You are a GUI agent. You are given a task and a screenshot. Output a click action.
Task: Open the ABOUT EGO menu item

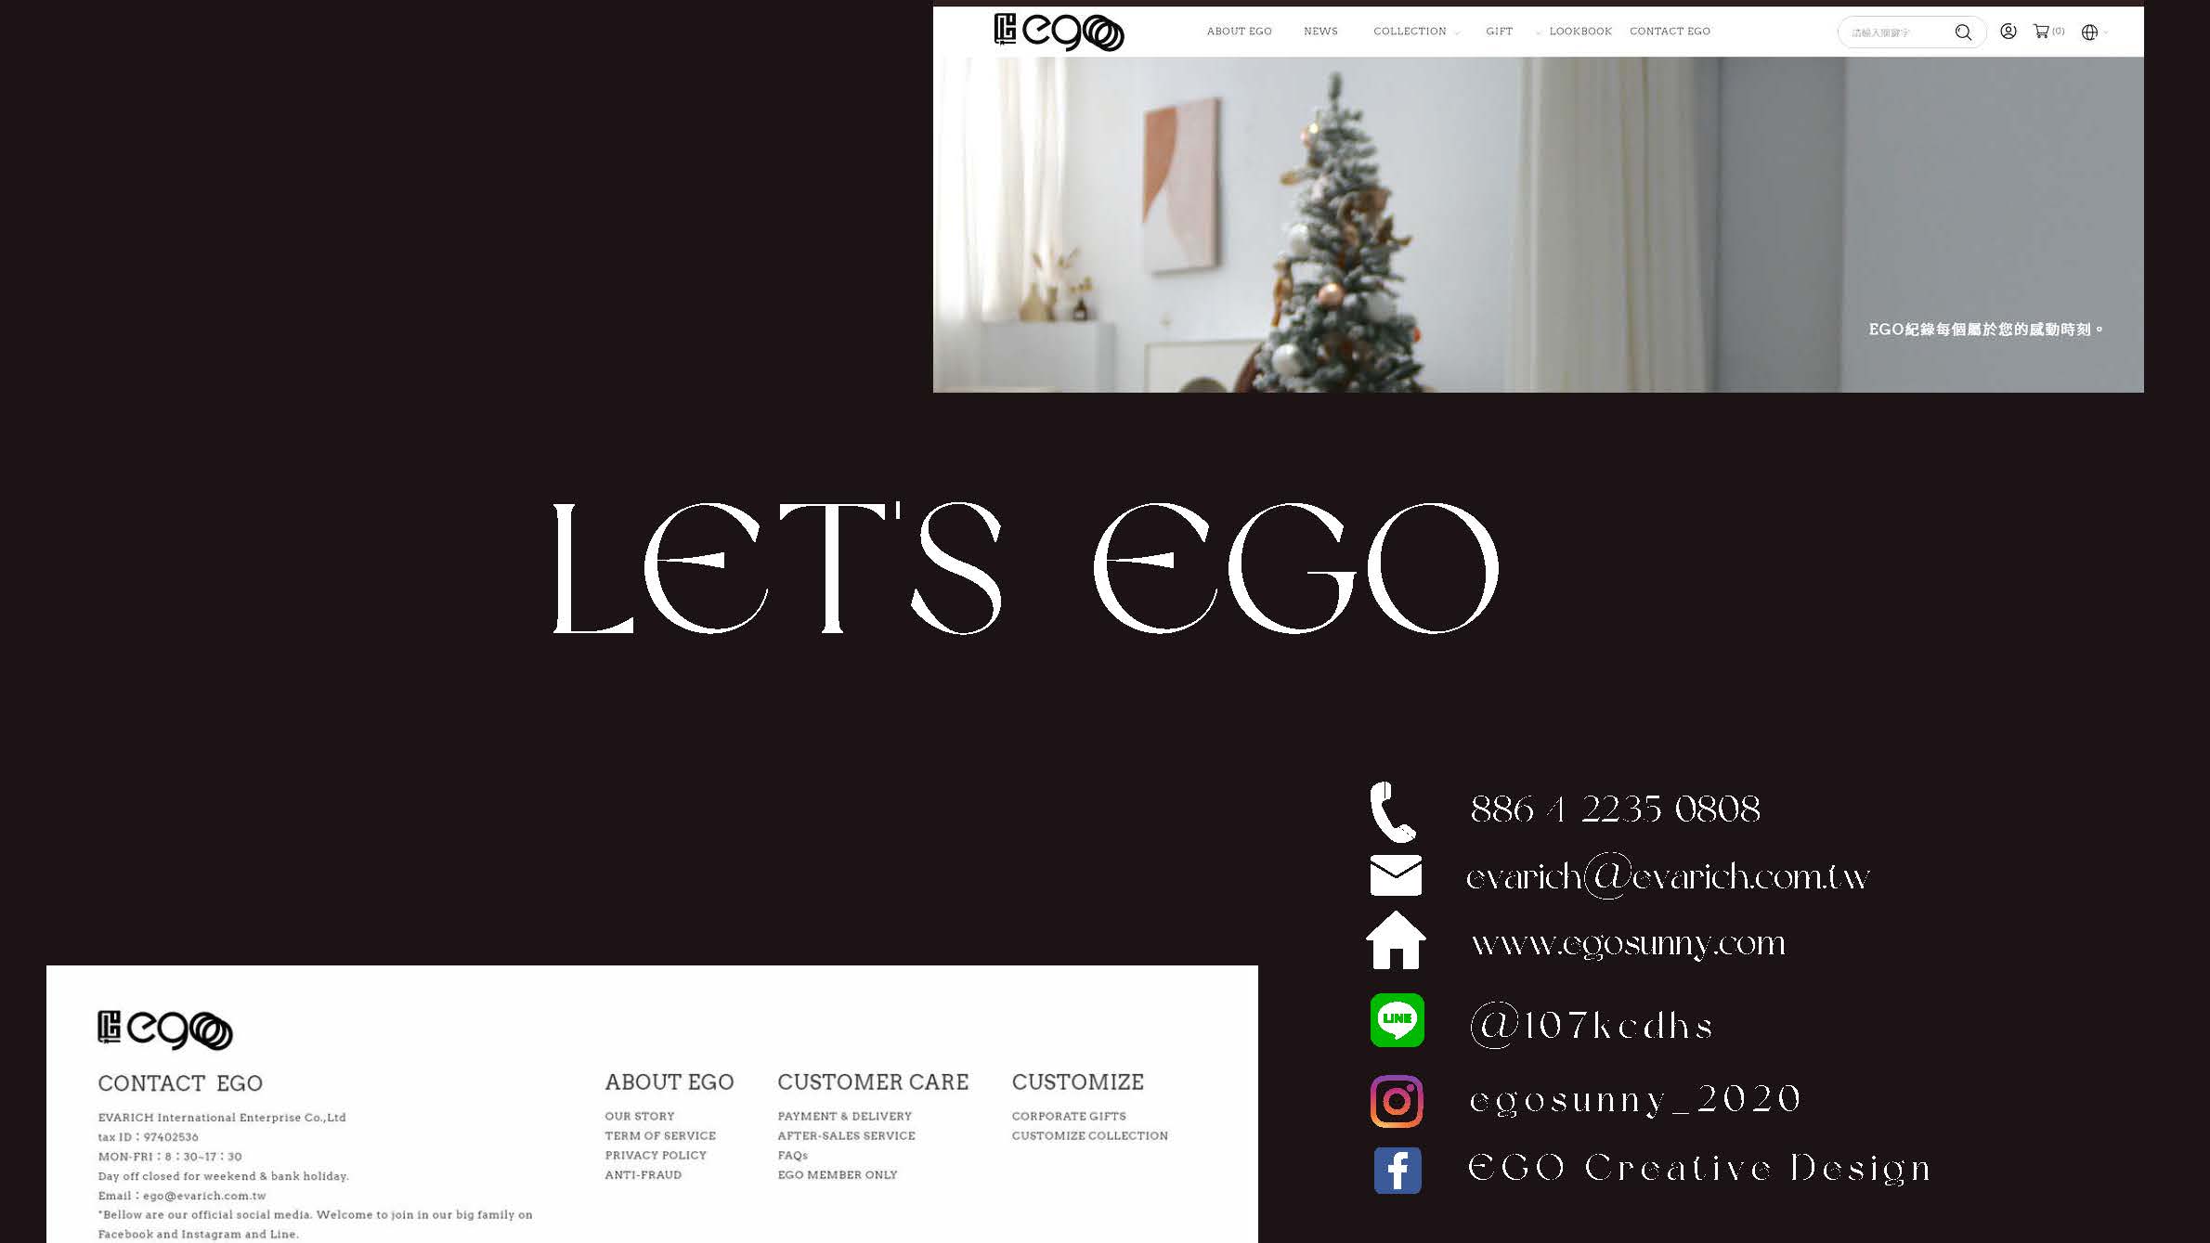coord(1239,32)
